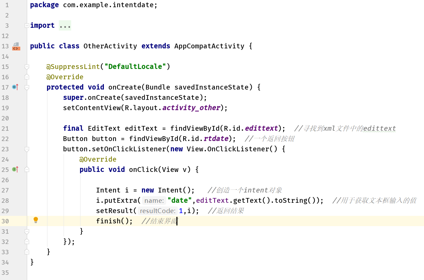Collapse the onCreate method fold marker
Screen dimensions: 424x280
click(27, 87)
